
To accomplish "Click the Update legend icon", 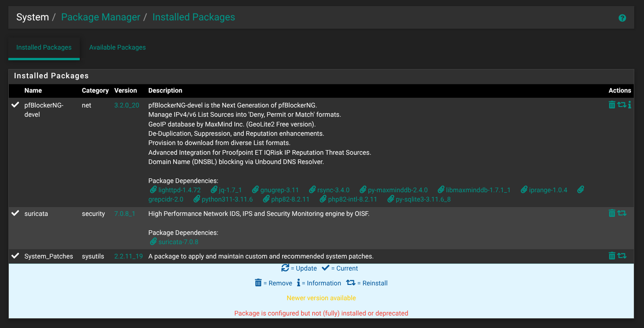I will [x=285, y=268].
